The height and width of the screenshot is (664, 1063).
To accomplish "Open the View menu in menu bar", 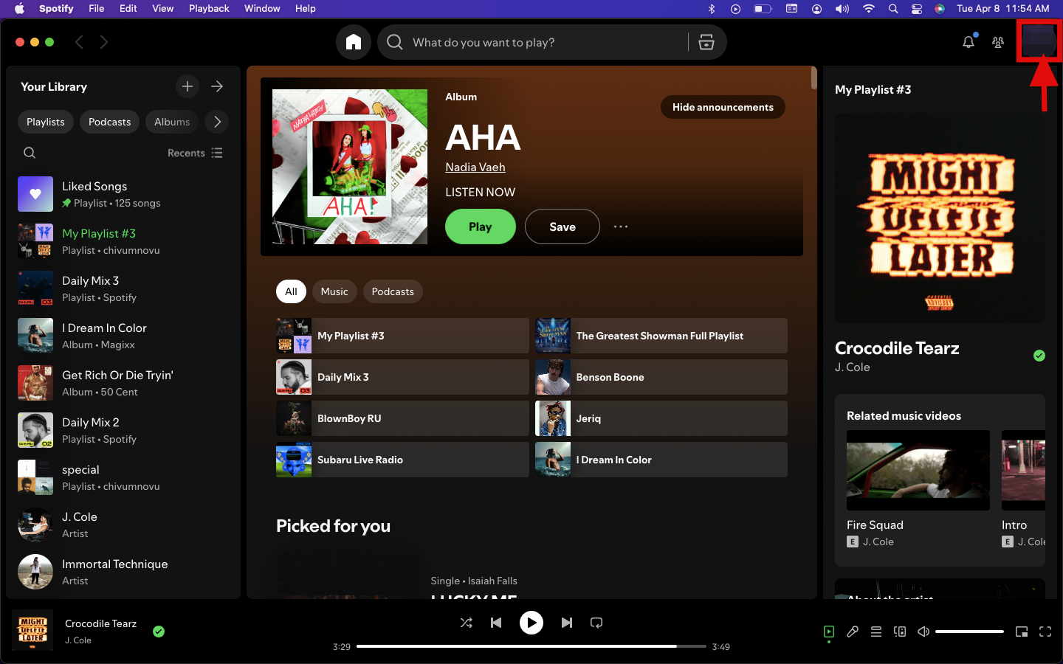I will [x=162, y=8].
